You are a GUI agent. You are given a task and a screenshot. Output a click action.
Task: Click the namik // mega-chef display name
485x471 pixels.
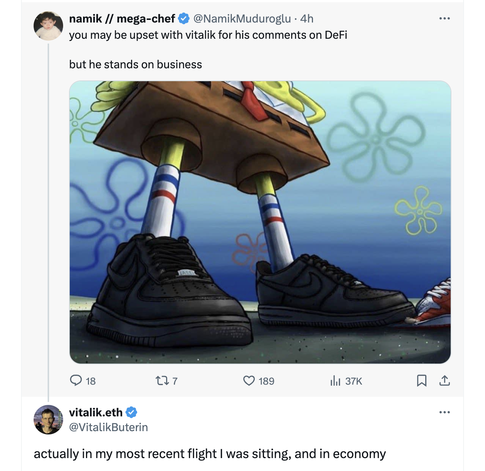tap(122, 18)
